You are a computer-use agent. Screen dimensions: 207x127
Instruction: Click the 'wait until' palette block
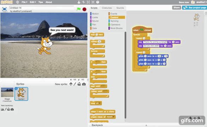[x=98, y=86]
